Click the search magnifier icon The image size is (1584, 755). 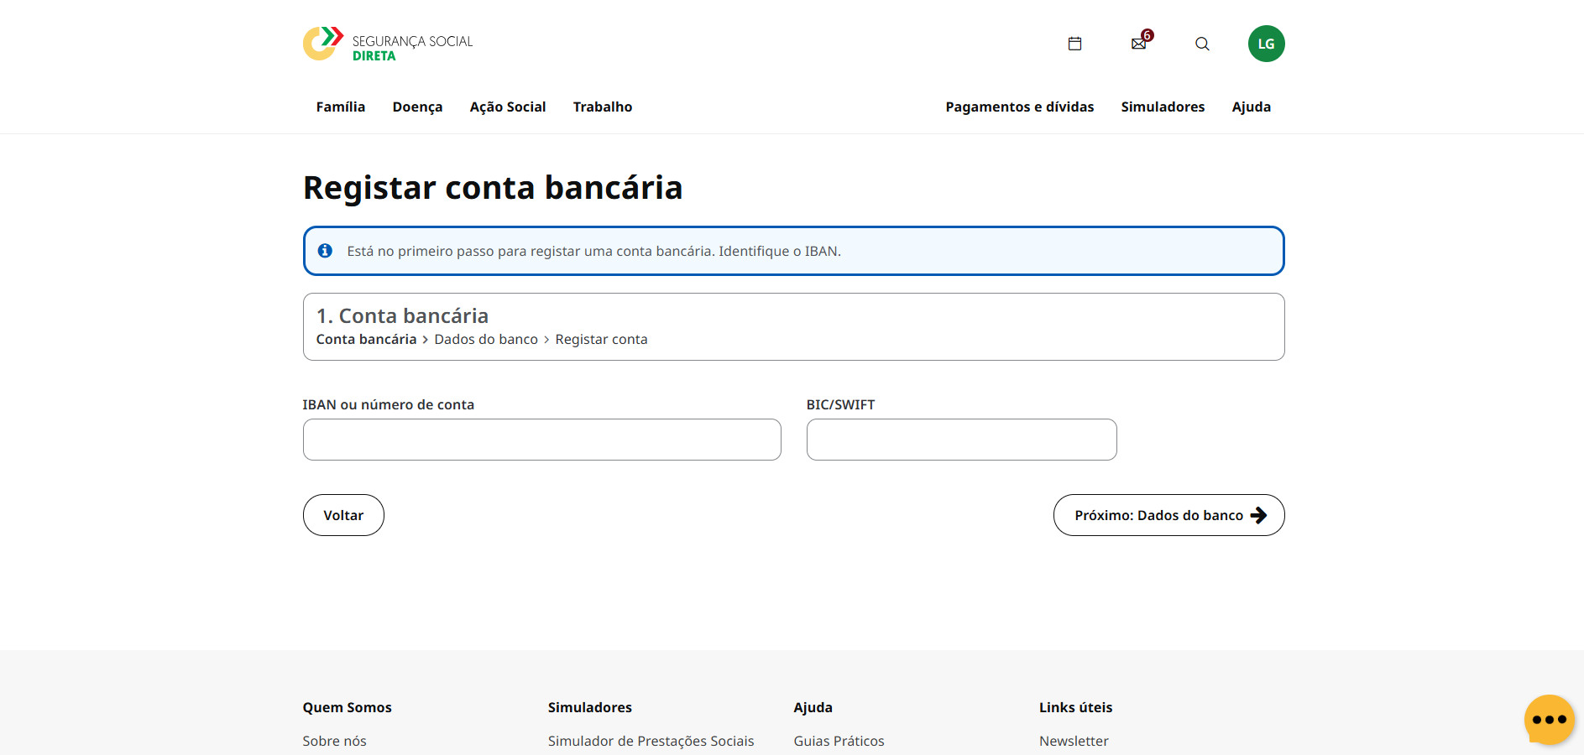[x=1202, y=44]
